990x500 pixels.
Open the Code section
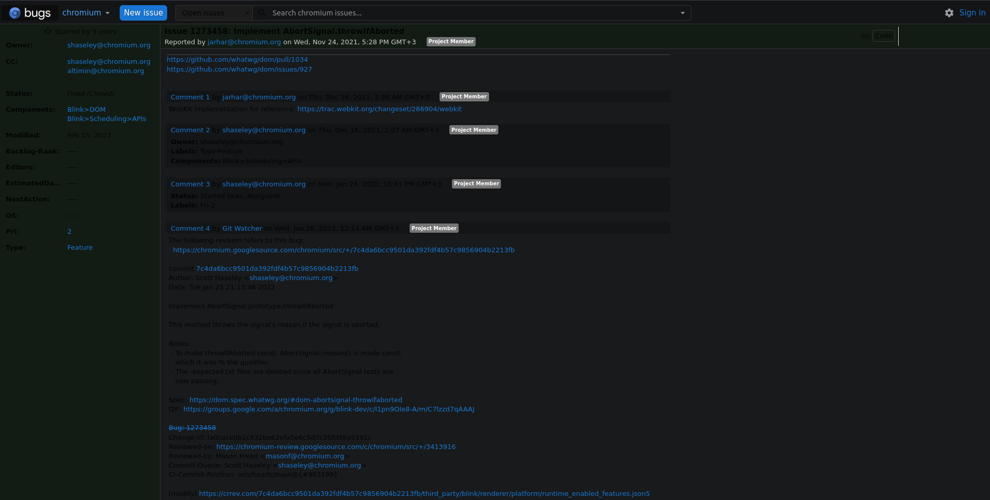(x=883, y=36)
